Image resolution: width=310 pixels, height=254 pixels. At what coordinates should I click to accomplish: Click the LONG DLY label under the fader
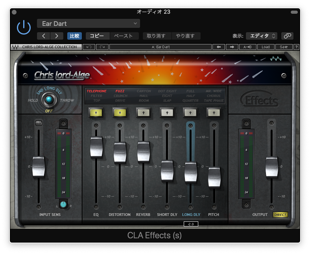coord(191,214)
